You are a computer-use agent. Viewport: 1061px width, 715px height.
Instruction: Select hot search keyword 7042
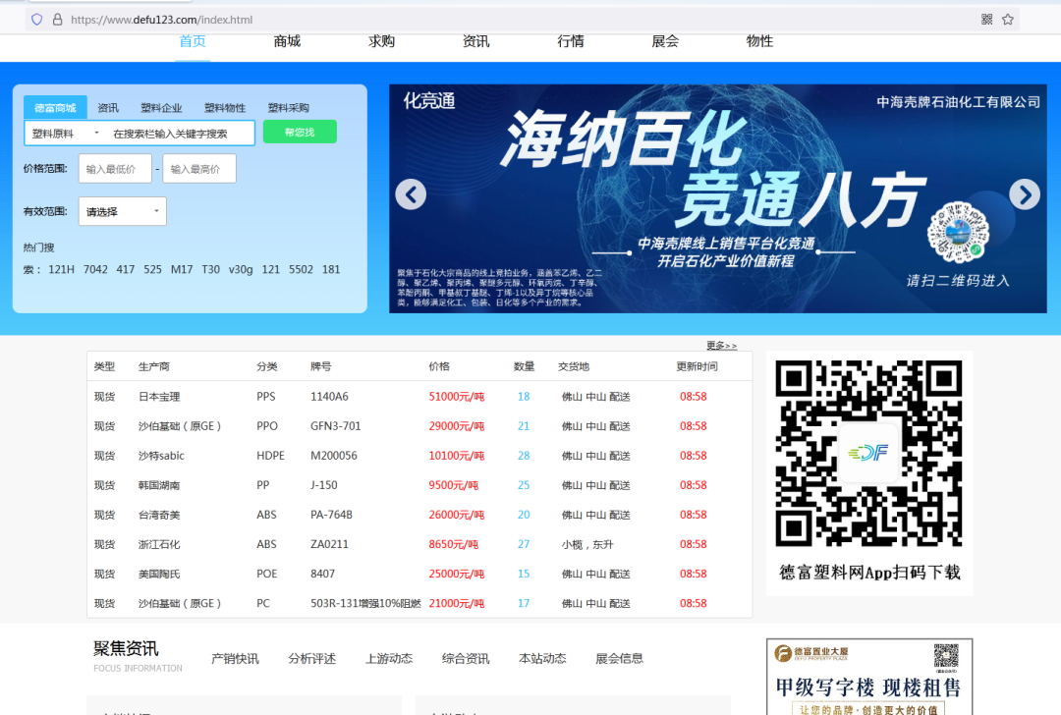[x=95, y=268]
